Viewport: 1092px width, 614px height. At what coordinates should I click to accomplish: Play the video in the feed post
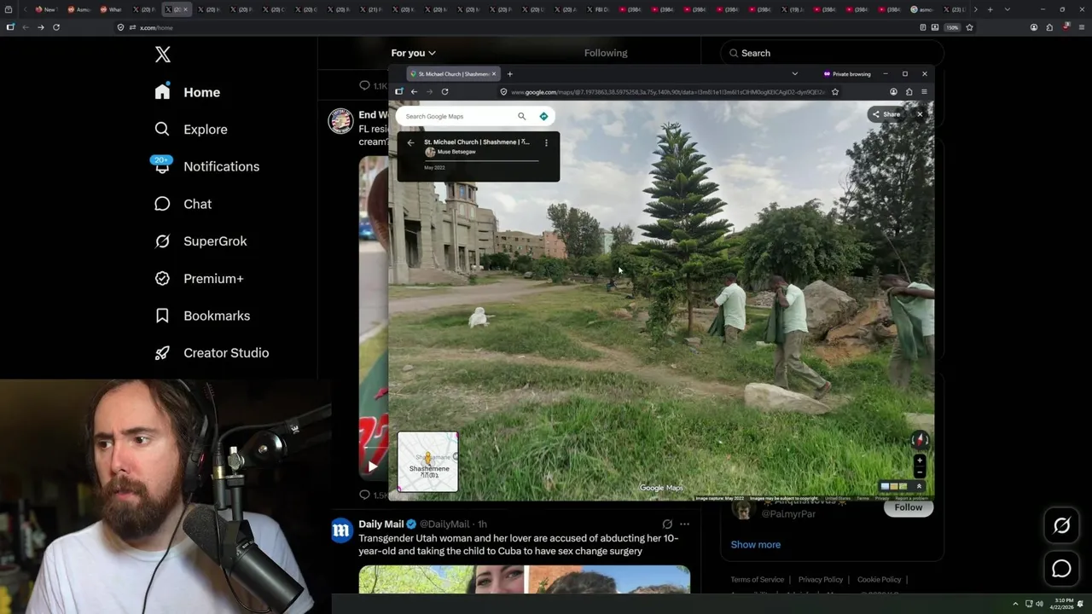[x=373, y=466]
